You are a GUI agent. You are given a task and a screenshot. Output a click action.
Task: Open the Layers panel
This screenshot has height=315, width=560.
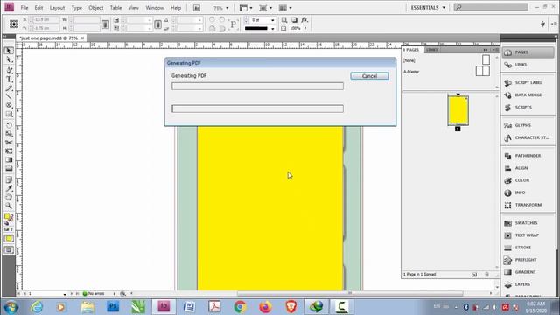pos(528,284)
